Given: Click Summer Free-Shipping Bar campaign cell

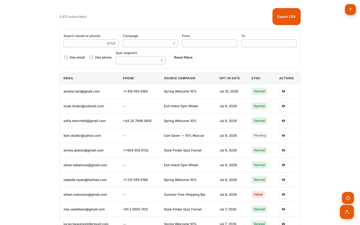Looking at the screenshot, I should pyautogui.click(x=185, y=194).
